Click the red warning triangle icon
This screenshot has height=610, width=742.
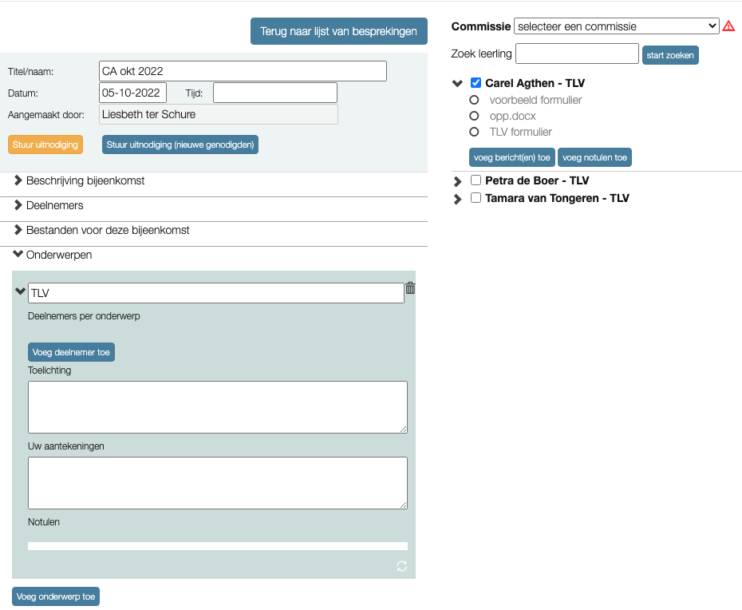pos(728,26)
